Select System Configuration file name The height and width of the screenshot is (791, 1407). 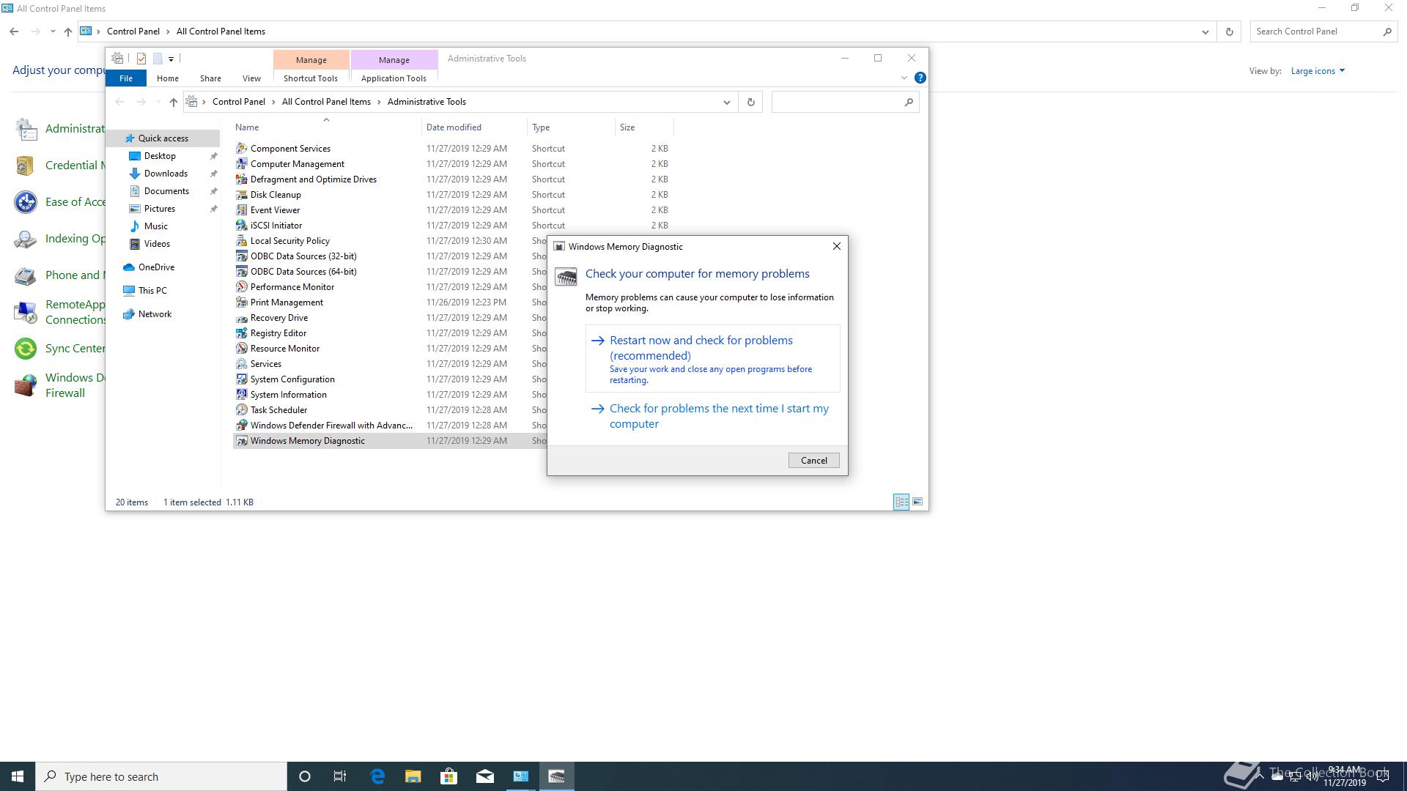292,379
